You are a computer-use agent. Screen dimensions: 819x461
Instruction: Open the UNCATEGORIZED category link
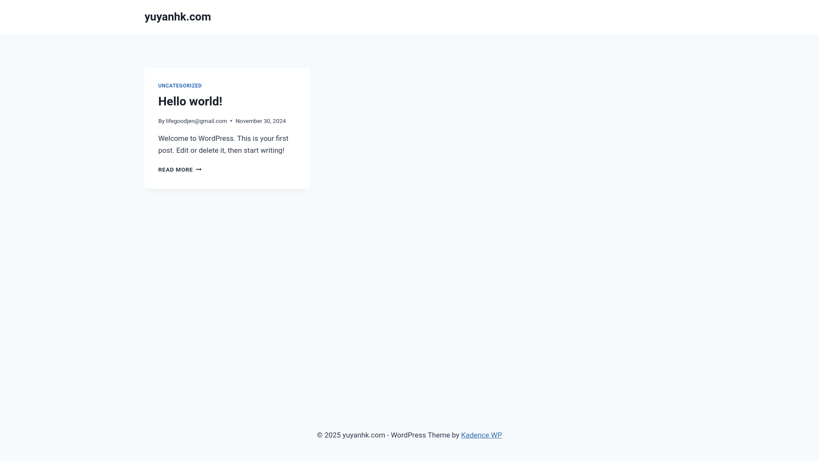click(180, 86)
